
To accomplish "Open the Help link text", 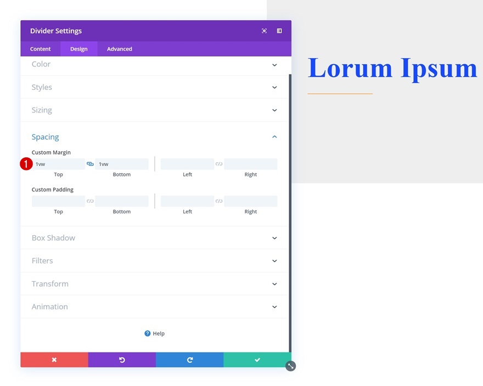I will pos(159,334).
